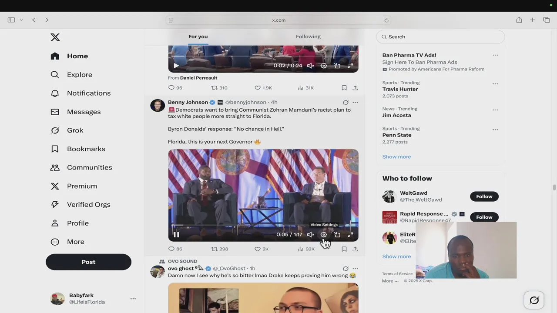Click the Post button
The height and width of the screenshot is (313, 557).
(x=88, y=262)
